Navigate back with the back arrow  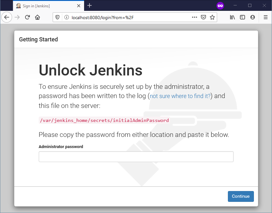click(7, 17)
